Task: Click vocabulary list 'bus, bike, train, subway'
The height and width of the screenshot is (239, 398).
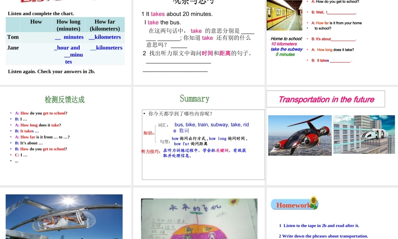Action: pyautogui.click(x=211, y=127)
